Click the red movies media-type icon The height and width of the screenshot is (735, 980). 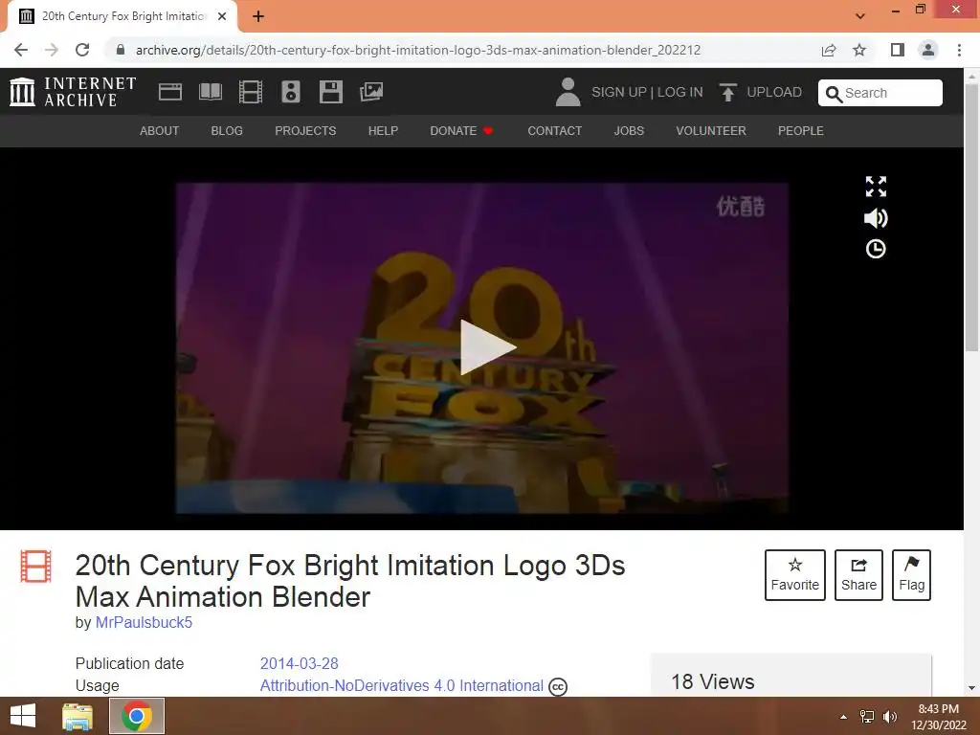pyautogui.click(x=35, y=566)
